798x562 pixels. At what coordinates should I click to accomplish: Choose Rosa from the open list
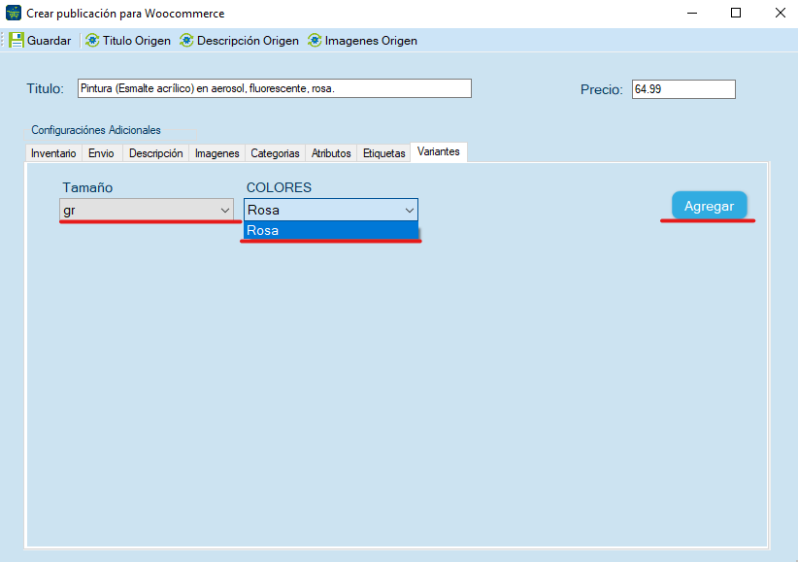click(x=331, y=231)
